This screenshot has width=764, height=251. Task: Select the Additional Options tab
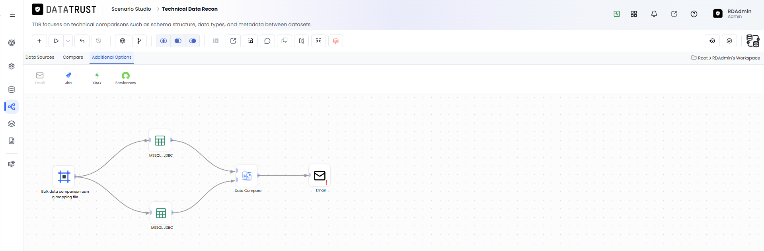(x=112, y=57)
